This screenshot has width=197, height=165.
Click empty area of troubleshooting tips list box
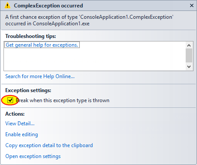pos(95,60)
